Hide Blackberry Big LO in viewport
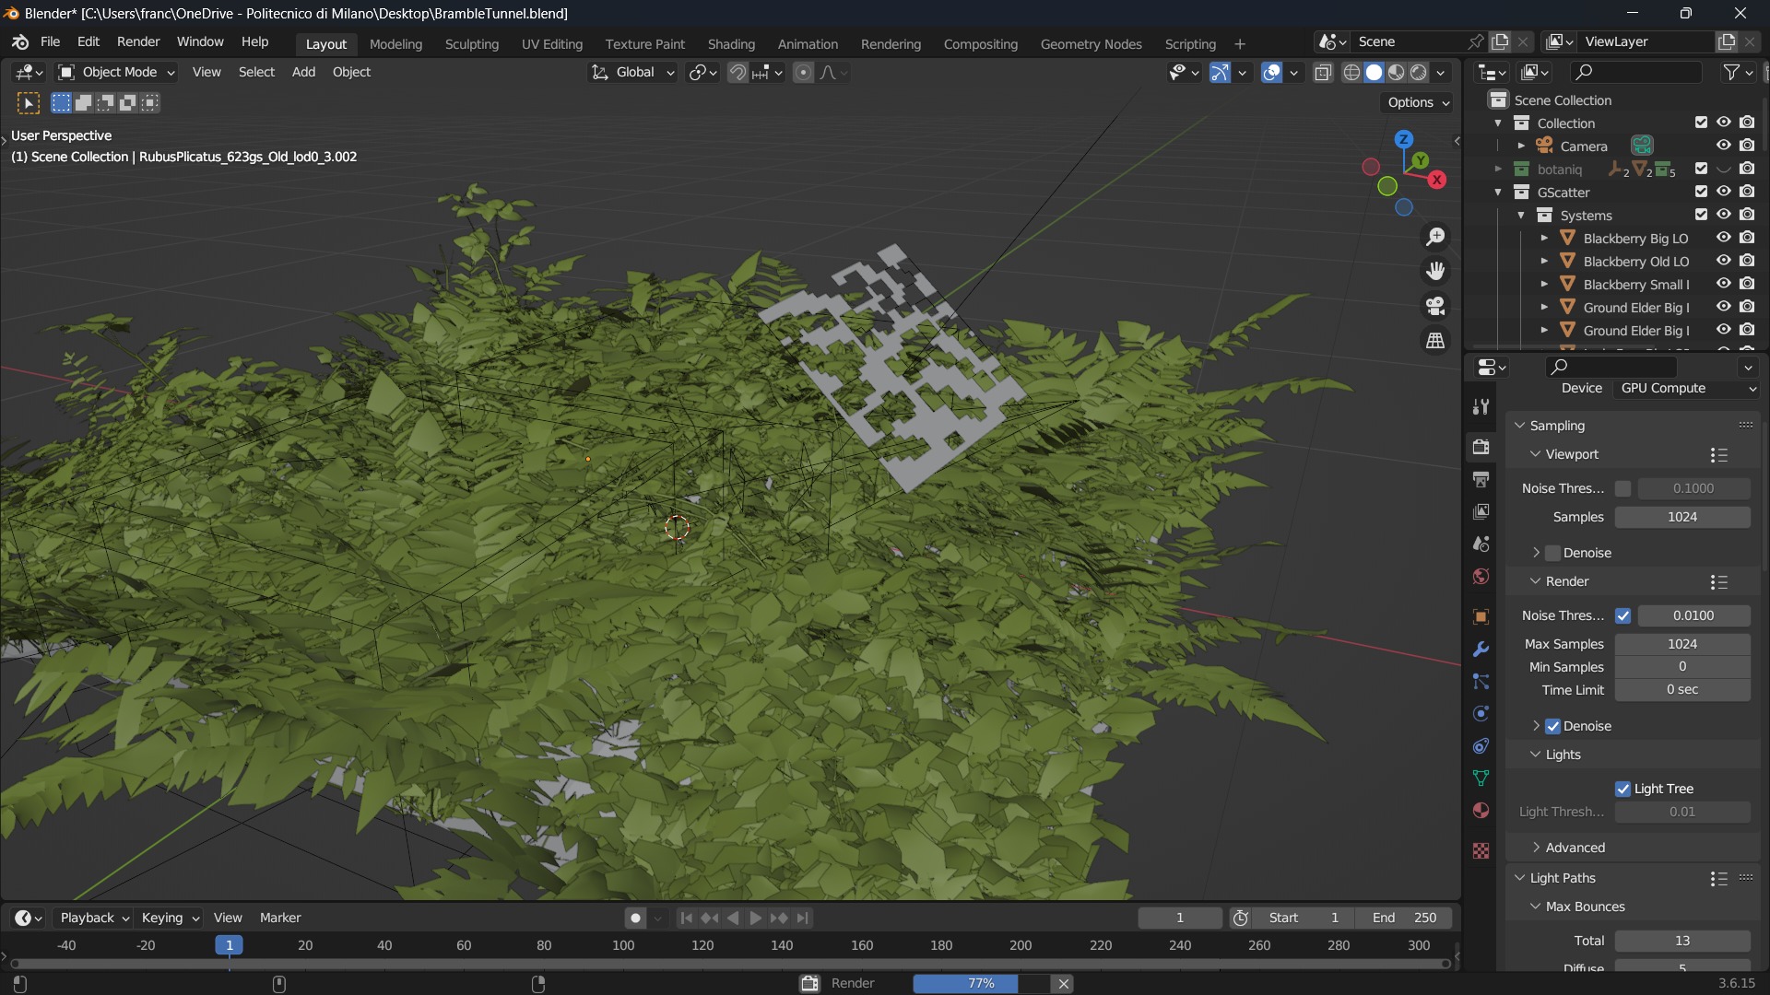1770x995 pixels. click(x=1723, y=238)
